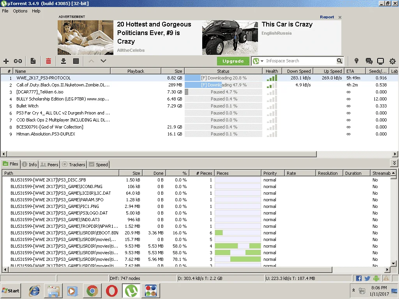Open Opera browser from taskbar
399x299 pixels.
[112, 291]
